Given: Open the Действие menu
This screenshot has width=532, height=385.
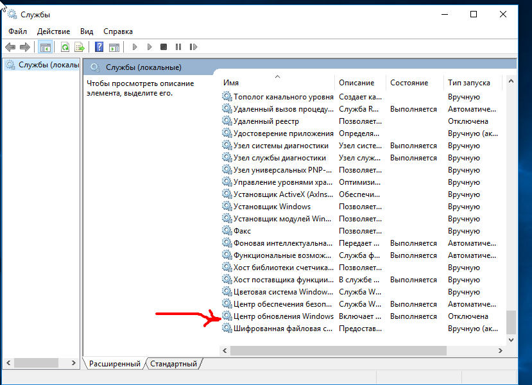Looking at the screenshot, I should [53, 31].
